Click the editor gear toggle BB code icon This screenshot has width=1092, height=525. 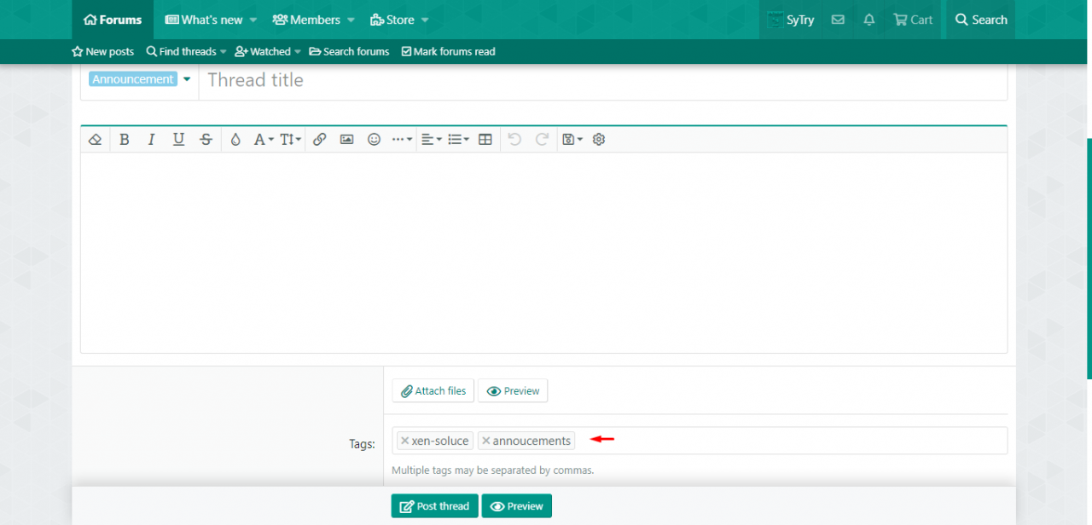599,140
